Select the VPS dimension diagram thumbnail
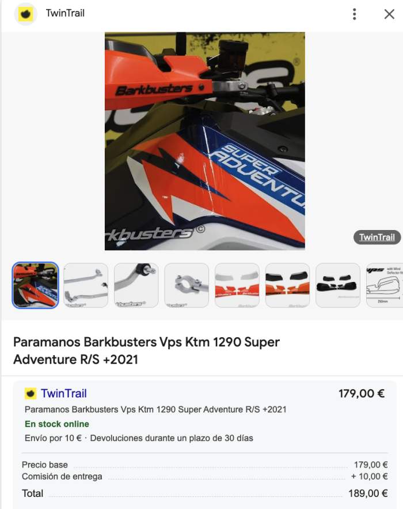Viewport: 403px width, 509px height. click(385, 285)
